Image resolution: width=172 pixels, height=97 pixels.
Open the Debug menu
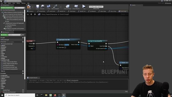(x=18, y=3)
